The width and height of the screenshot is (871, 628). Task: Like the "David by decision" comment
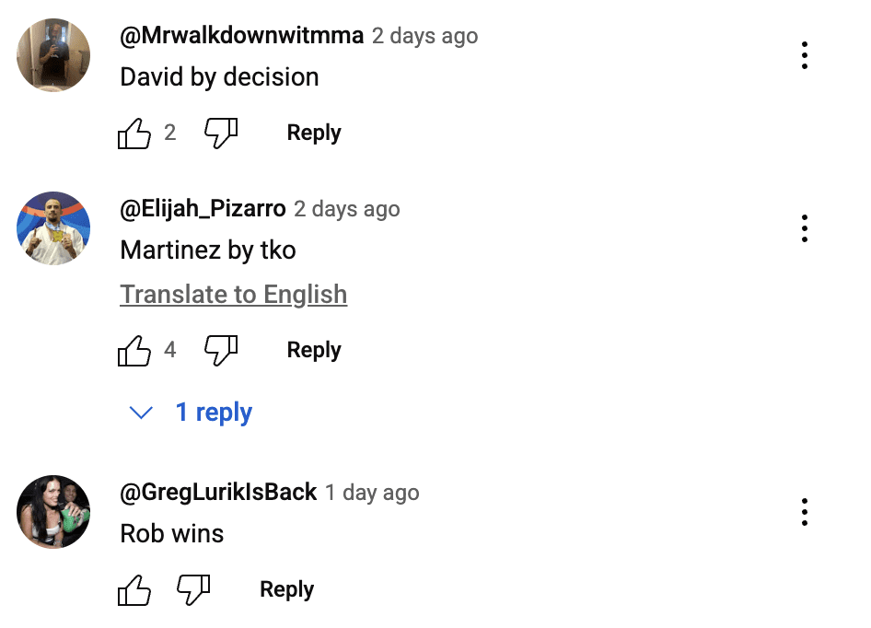pyautogui.click(x=134, y=134)
